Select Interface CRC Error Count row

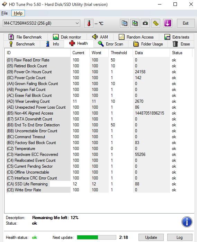coord(99,178)
